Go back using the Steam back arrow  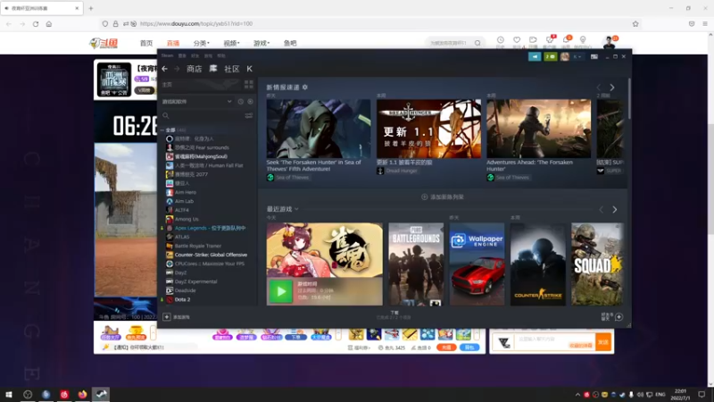click(164, 69)
